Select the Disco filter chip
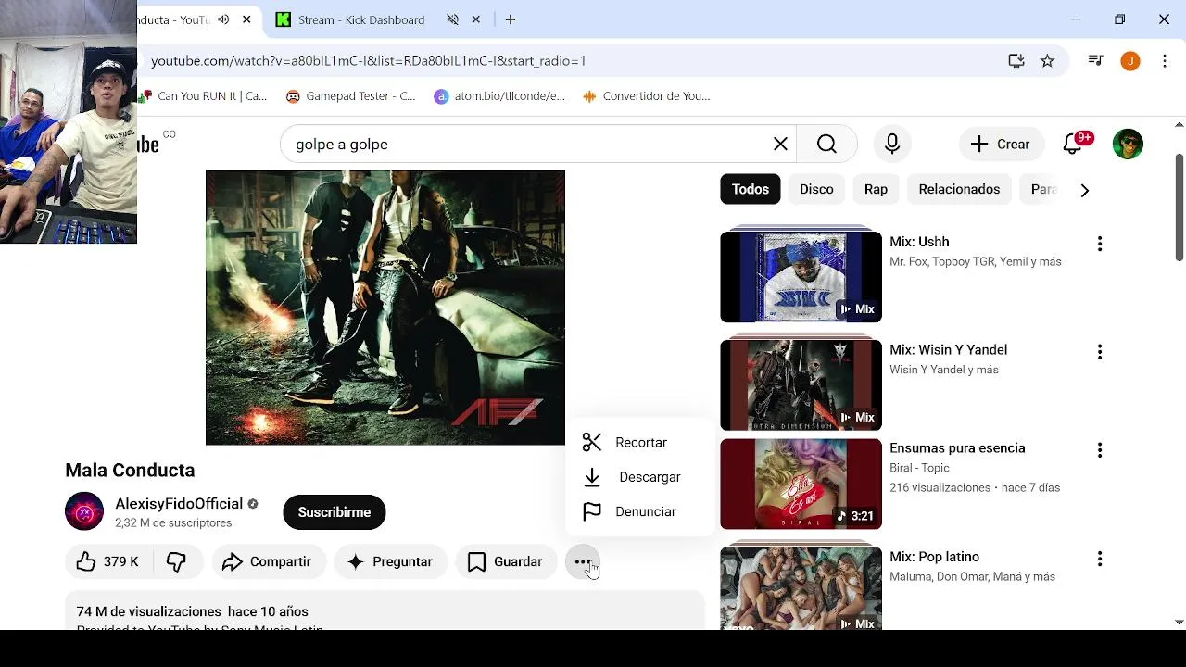The height and width of the screenshot is (667, 1186). pyautogui.click(x=816, y=189)
